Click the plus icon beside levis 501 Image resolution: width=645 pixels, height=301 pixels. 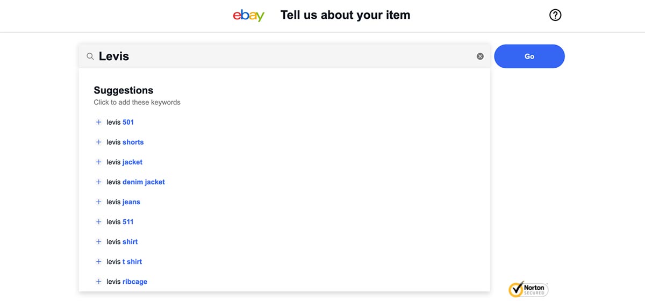pyautogui.click(x=98, y=122)
